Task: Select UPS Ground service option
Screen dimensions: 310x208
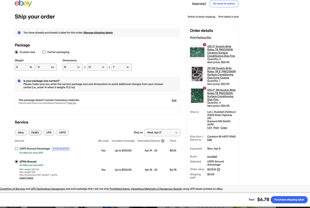Action: pyautogui.click(x=16, y=161)
